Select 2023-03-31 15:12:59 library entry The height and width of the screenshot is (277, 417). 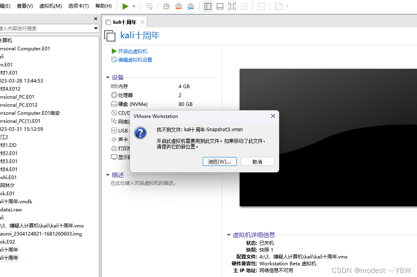[21, 129]
